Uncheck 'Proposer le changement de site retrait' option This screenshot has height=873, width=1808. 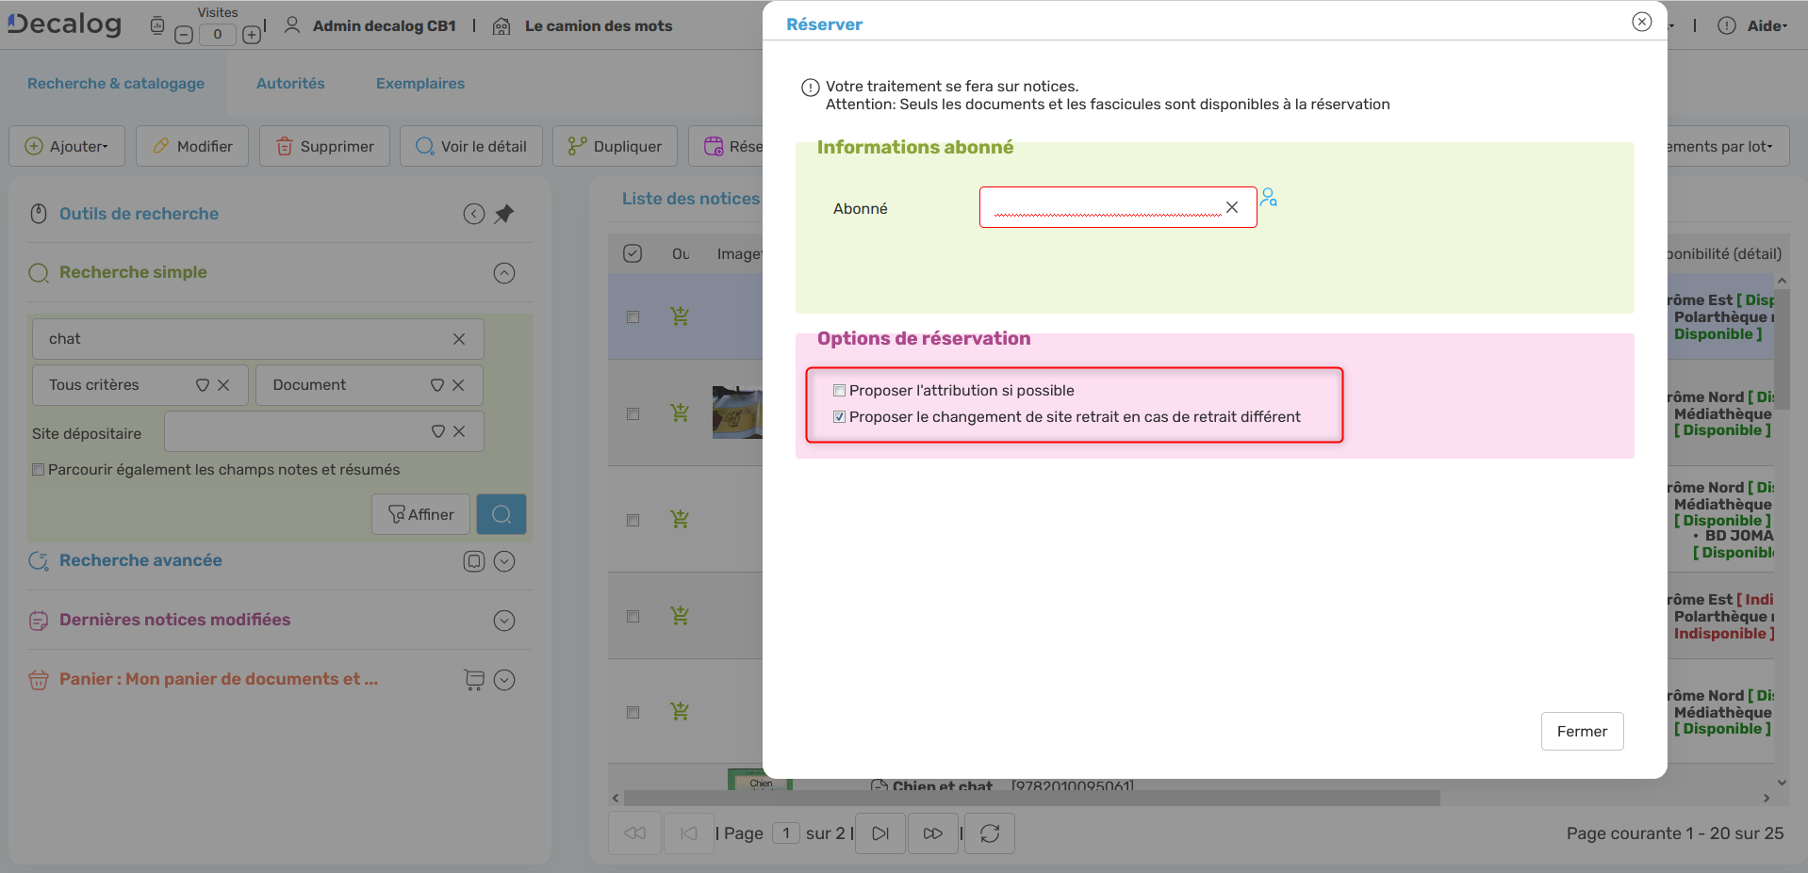pos(839,417)
